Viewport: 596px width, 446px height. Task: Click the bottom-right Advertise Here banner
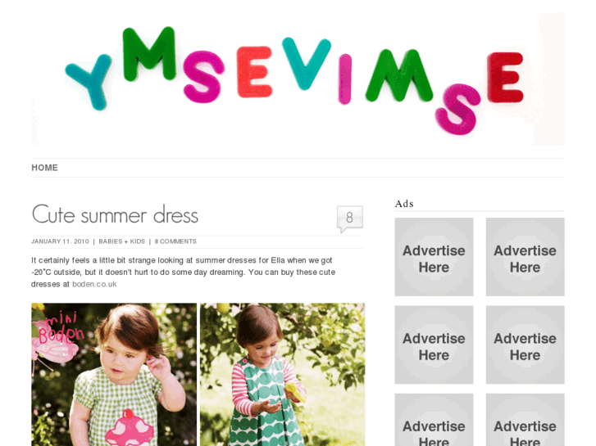coord(525,420)
